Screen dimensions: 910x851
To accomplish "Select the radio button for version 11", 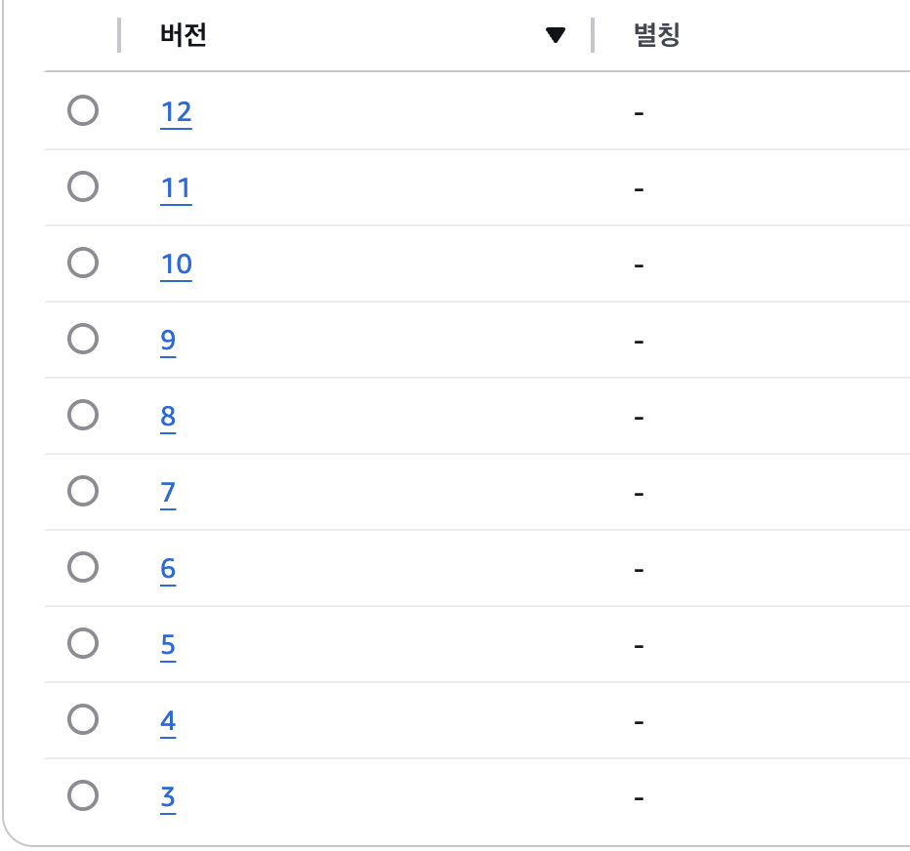I will (x=83, y=186).
